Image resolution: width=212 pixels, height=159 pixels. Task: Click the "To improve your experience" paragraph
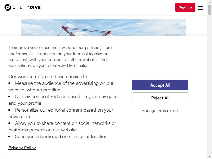click(x=60, y=56)
